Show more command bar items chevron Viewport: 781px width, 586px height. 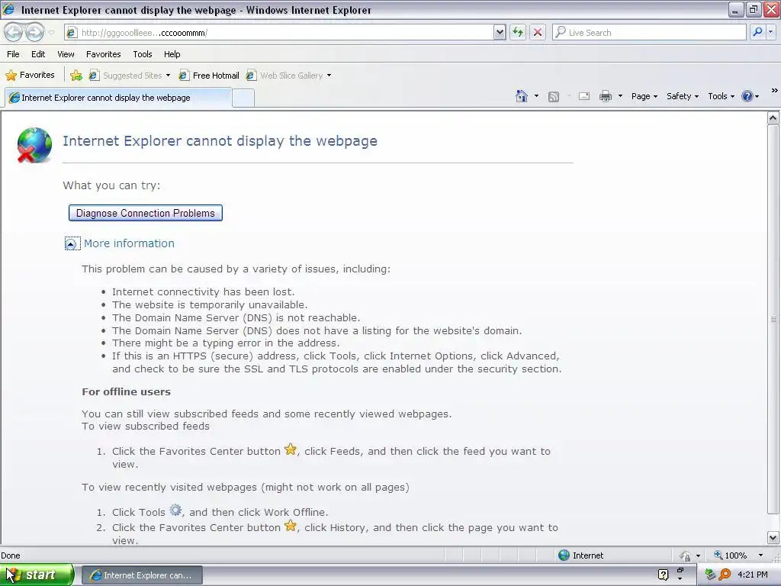[x=775, y=90]
